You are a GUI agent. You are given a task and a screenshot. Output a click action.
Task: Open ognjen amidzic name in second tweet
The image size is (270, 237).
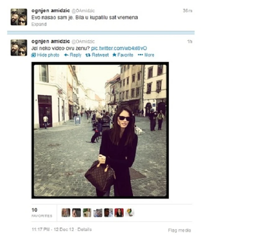51,41
